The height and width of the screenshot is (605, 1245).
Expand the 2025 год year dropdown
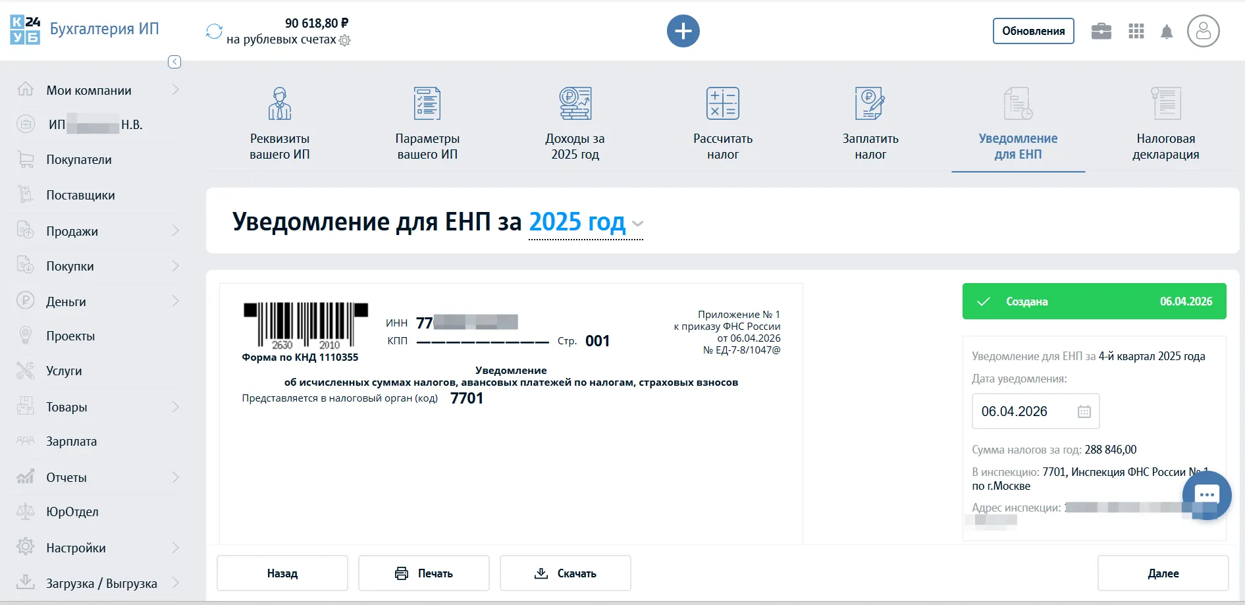[636, 224]
